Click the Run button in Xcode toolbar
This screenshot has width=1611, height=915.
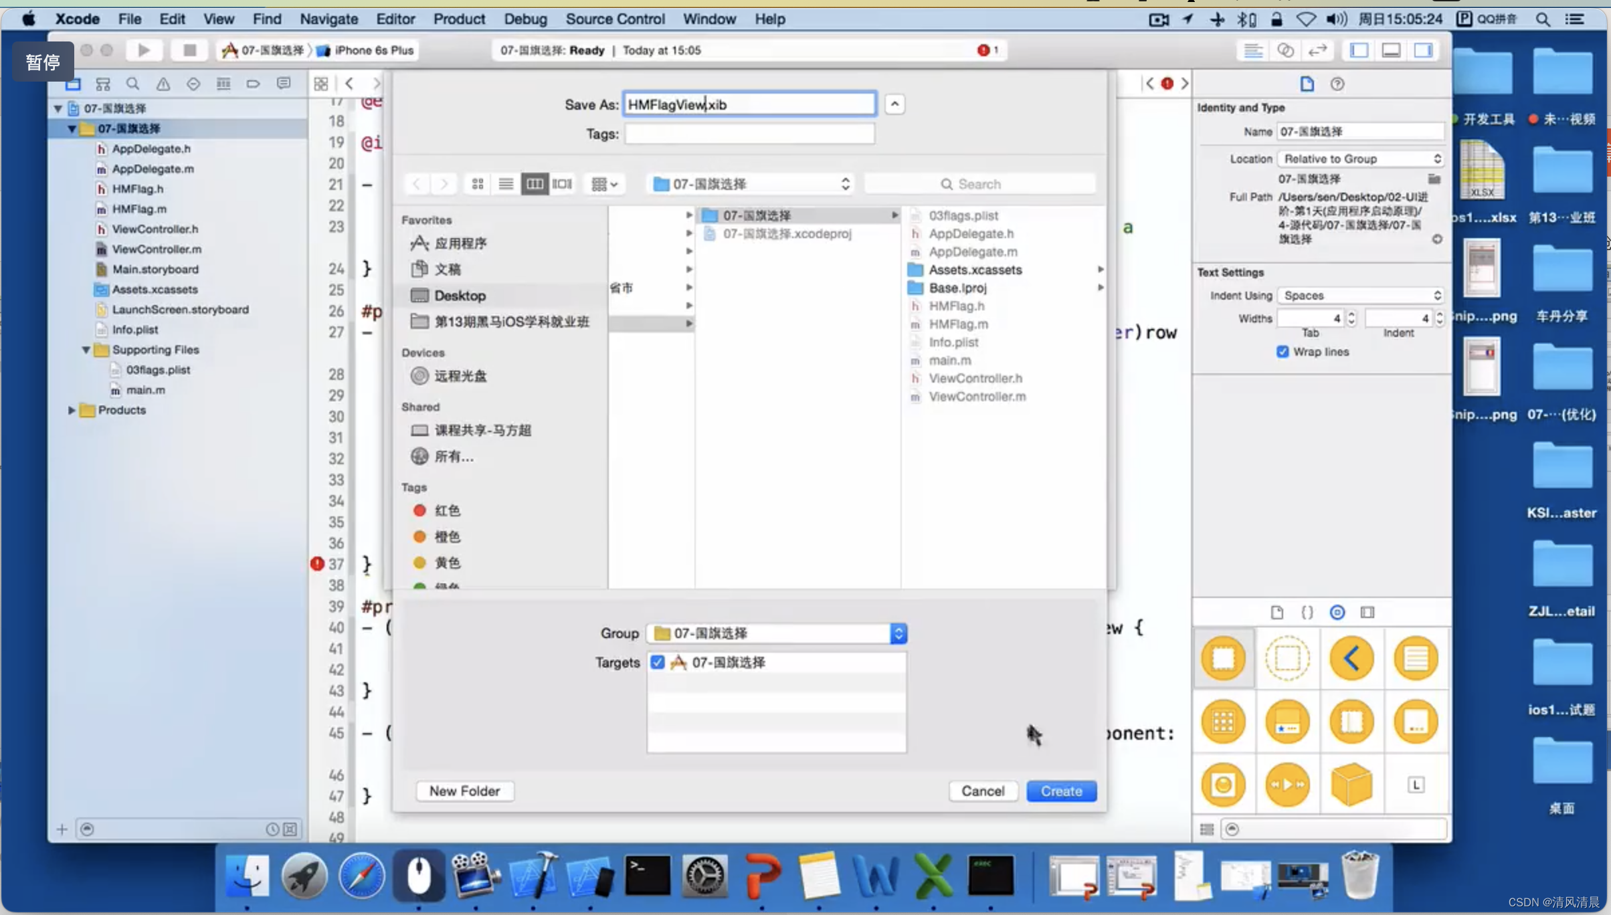click(143, 49)
